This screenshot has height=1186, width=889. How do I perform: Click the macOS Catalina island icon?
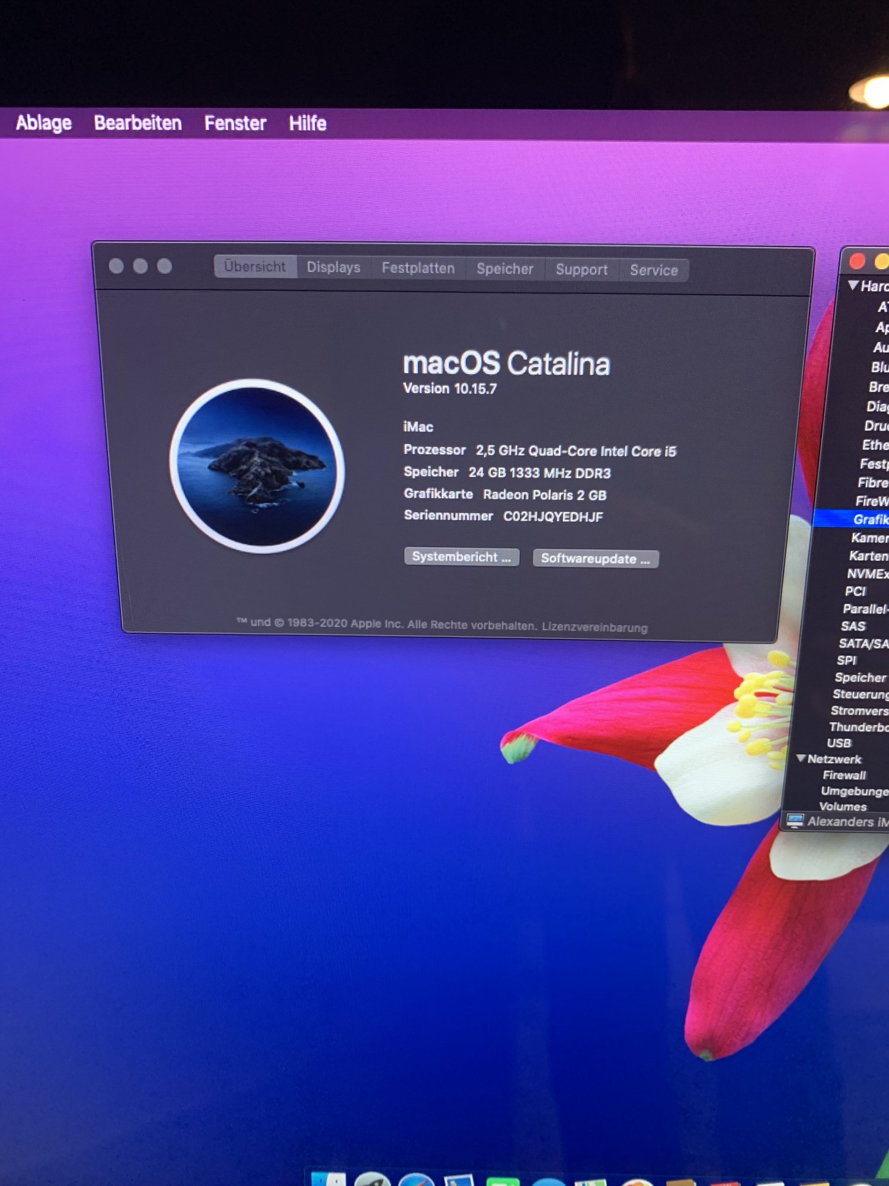tap(257, 466)
